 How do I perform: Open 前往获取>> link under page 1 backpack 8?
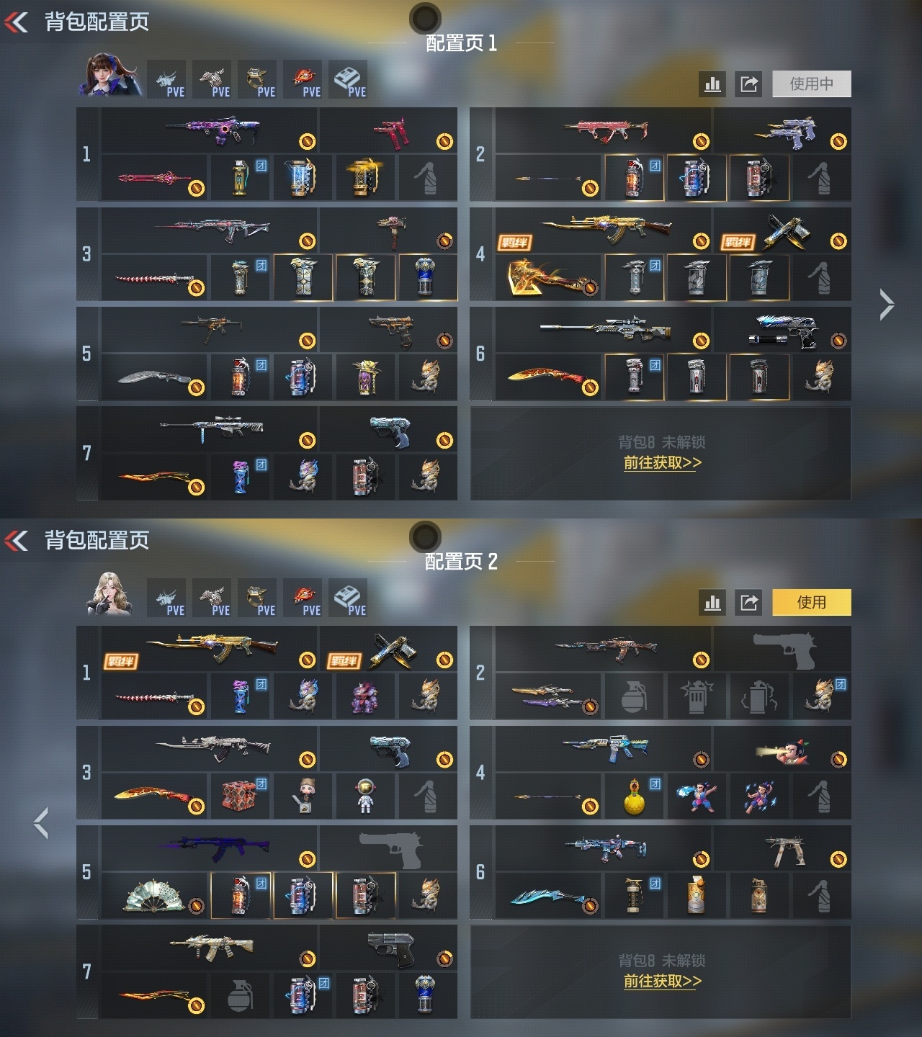(662, 463)
